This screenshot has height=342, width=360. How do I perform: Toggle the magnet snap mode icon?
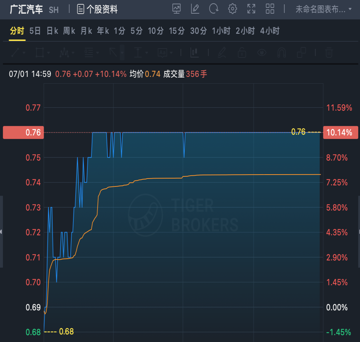click(282, 53)
